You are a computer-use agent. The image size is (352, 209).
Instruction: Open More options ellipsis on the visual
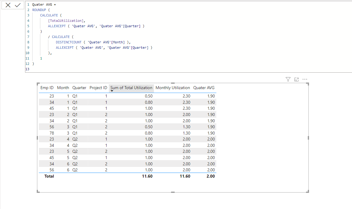(x=305, y=79)
